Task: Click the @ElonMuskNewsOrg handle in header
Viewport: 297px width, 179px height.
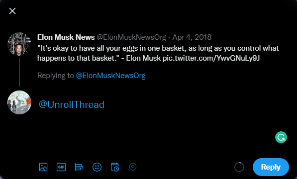Action: pyautogui.click(x=131, y=37)
